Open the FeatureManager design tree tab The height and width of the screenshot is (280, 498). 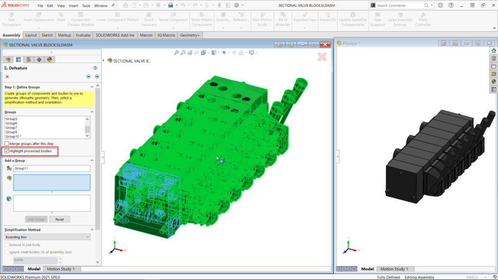tap(8, 59)
